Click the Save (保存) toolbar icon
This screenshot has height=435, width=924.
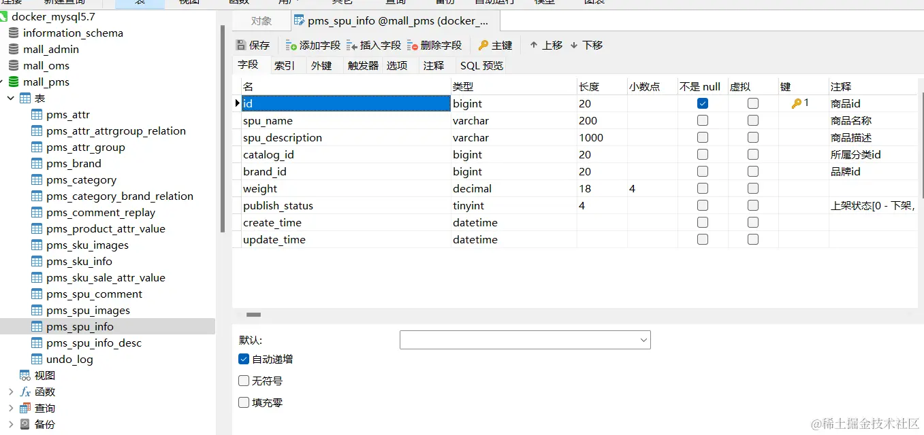click(x=241, y=45)
